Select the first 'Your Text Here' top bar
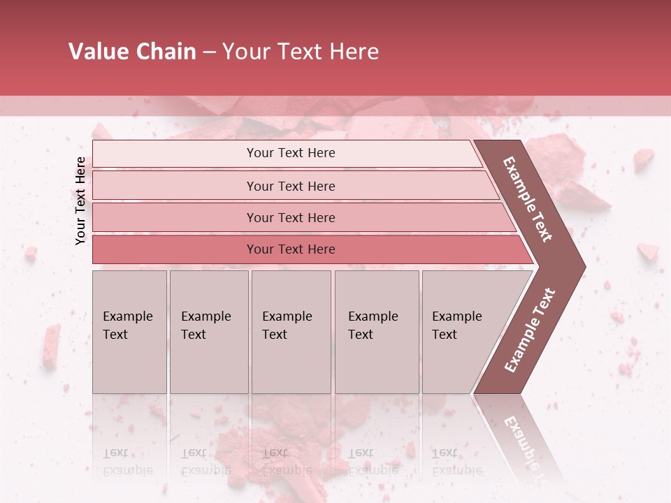This screenshot has height=503, width=671. pos(291,153)
